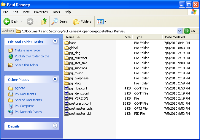Select the base folder icon

(66, 43)
